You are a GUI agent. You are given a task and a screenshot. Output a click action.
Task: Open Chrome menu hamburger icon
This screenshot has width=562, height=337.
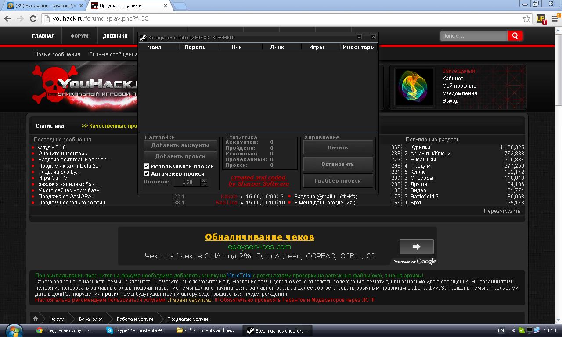click(555, 19)
